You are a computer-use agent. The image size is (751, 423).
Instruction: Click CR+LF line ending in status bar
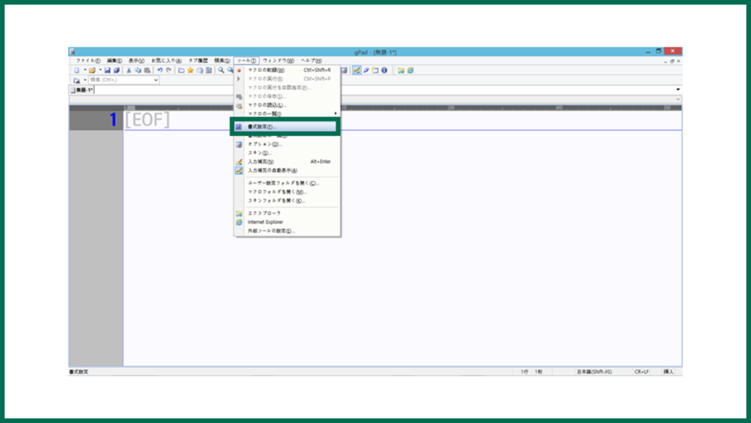tap(641, 372)
